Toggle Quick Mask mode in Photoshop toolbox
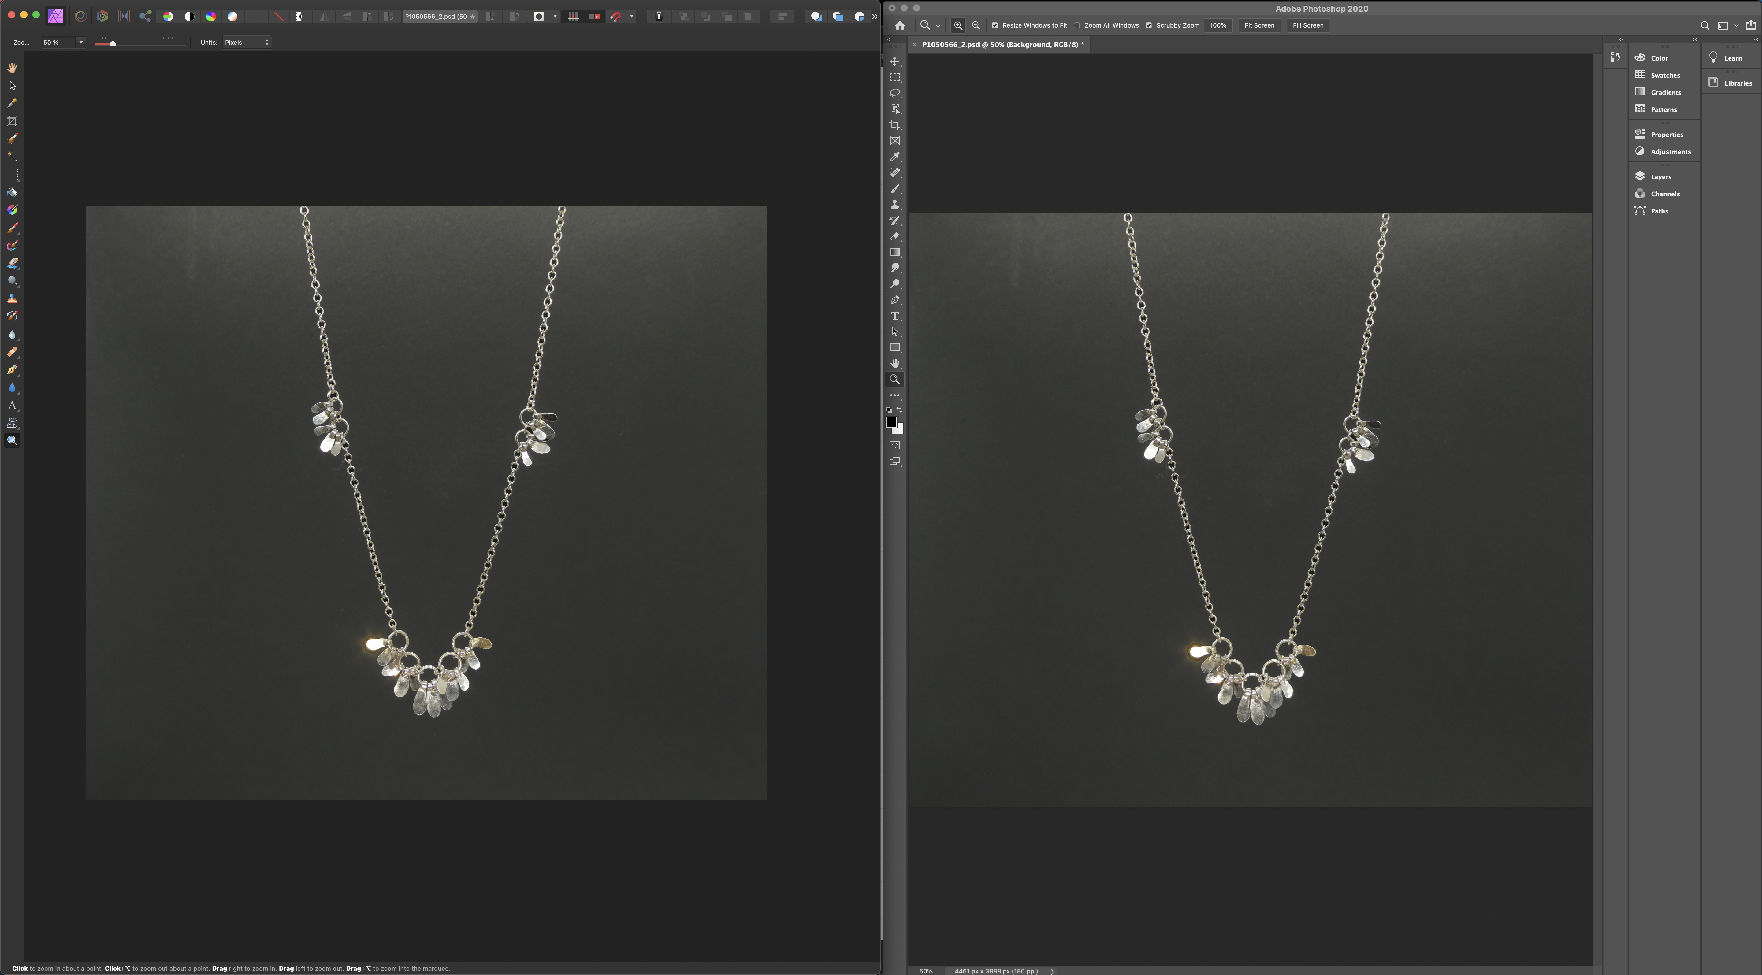 click(895, 445)
